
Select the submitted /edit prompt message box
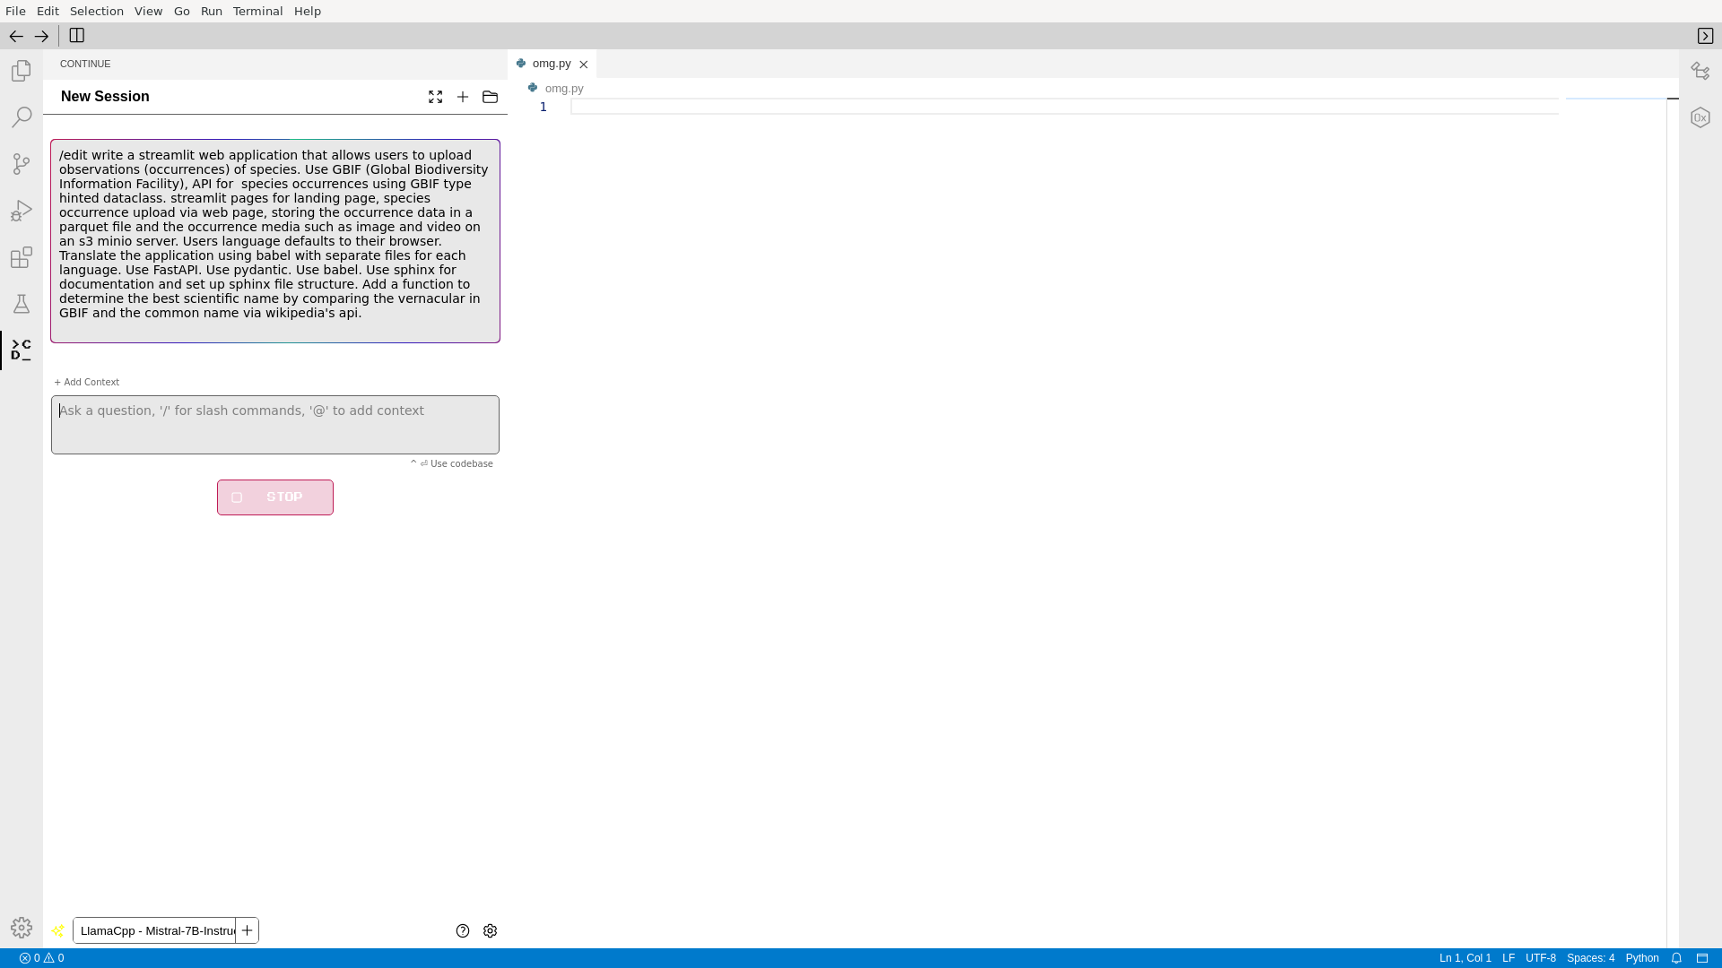275,241
